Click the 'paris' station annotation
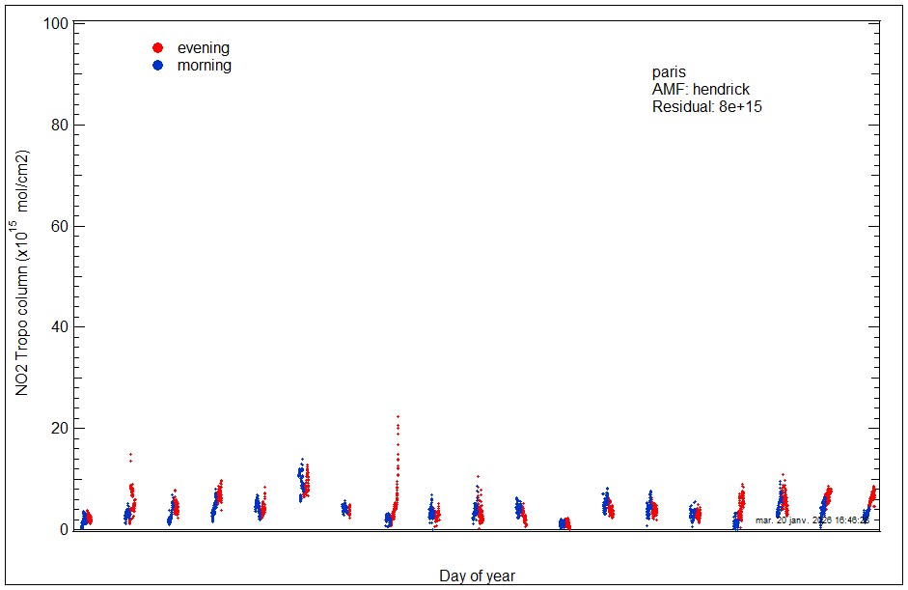The height and width of the screenshot is (590, 908). tap(669, 72)
